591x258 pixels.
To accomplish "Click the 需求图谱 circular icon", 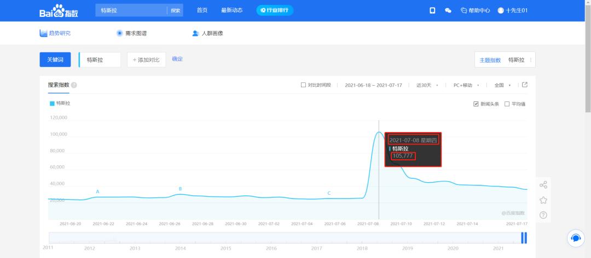I will point(119,33).
